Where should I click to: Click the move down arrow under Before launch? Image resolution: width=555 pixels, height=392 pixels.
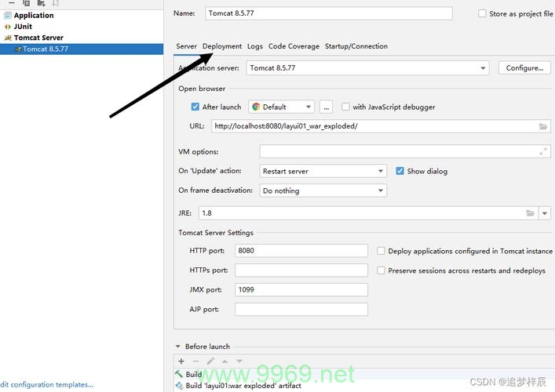239,361
